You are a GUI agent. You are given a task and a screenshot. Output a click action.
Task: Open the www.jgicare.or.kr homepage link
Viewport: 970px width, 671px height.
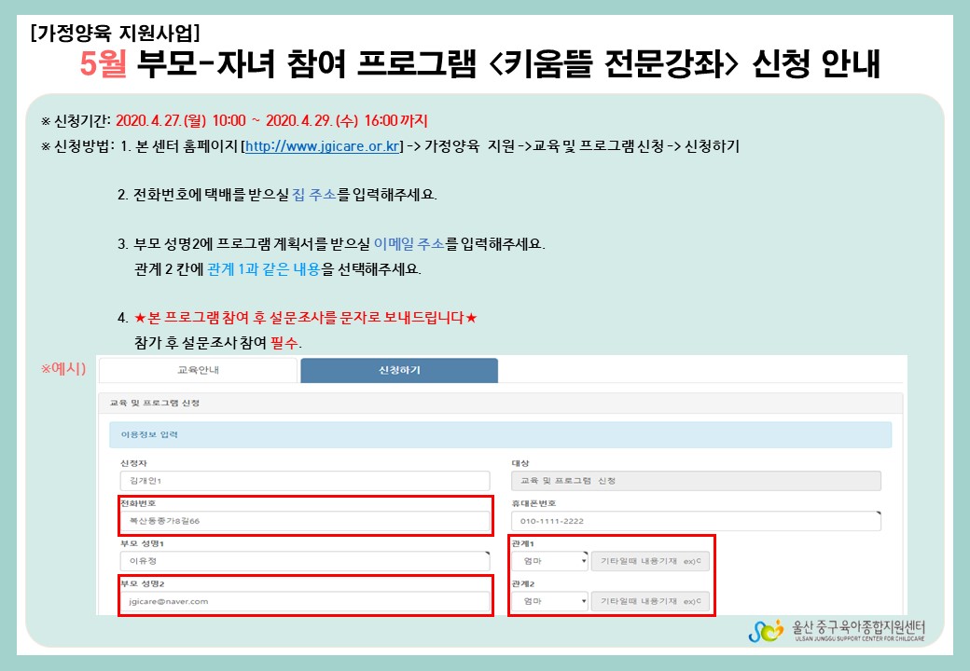[x=322, y=146]
